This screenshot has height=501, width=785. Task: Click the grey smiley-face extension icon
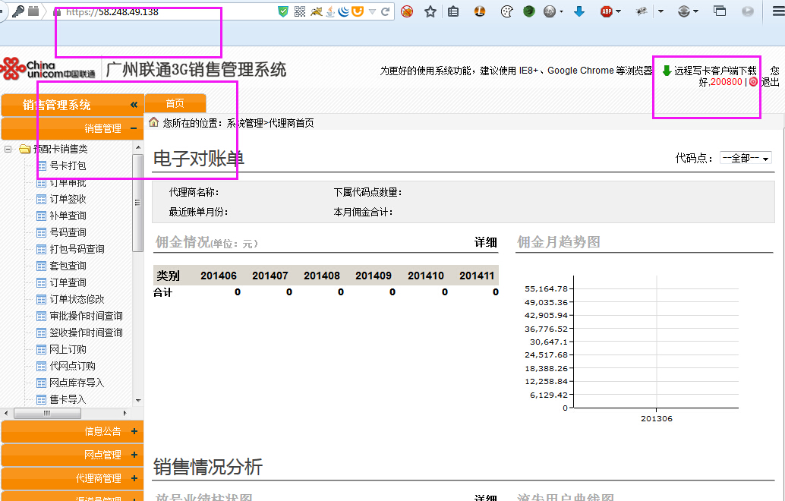pyautogui.click(x=683, y=11)
